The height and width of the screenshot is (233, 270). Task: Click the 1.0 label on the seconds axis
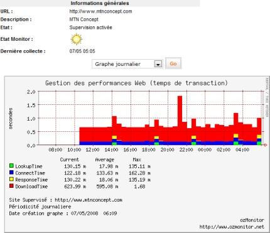point(31,119)
